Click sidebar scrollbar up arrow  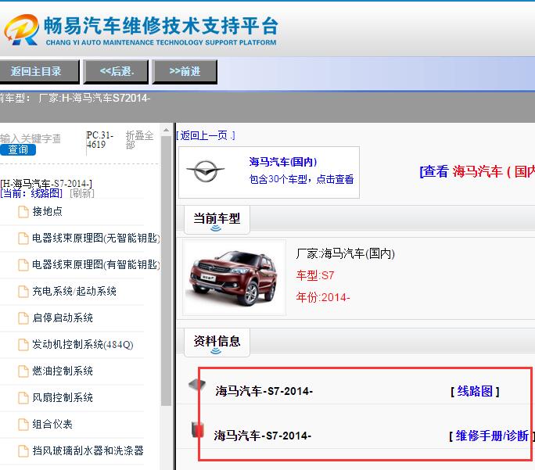166,130
